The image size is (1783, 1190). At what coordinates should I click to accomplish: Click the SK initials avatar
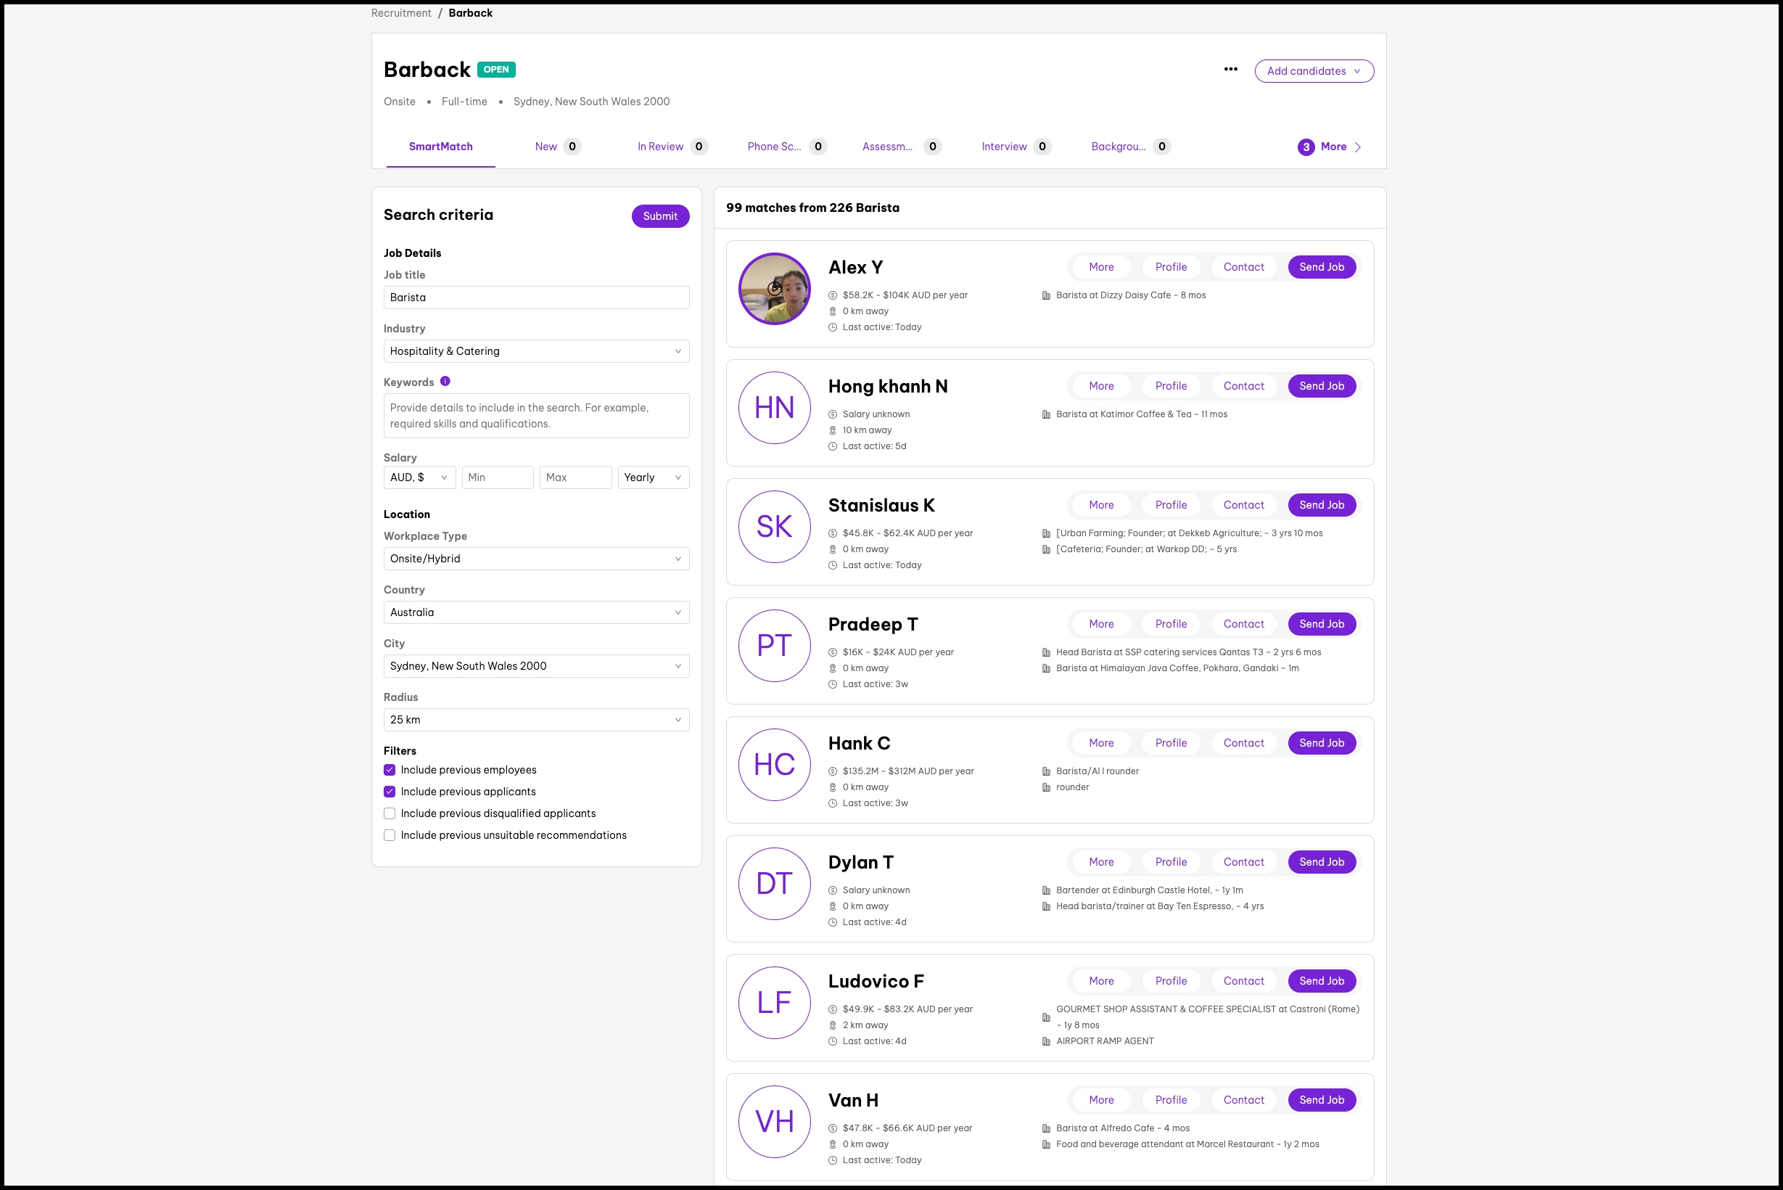[x=774, y=527]
